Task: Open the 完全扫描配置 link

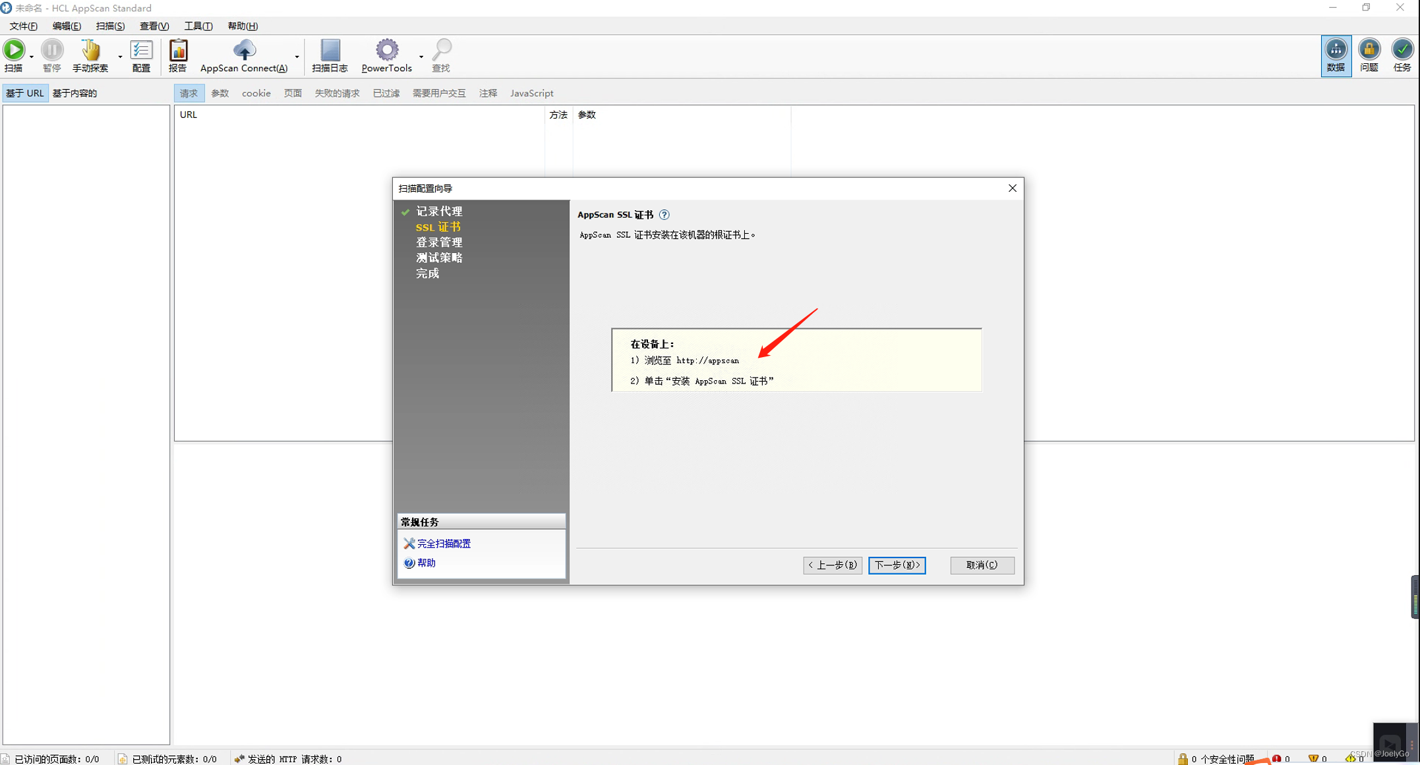Action: click(443, 544)
